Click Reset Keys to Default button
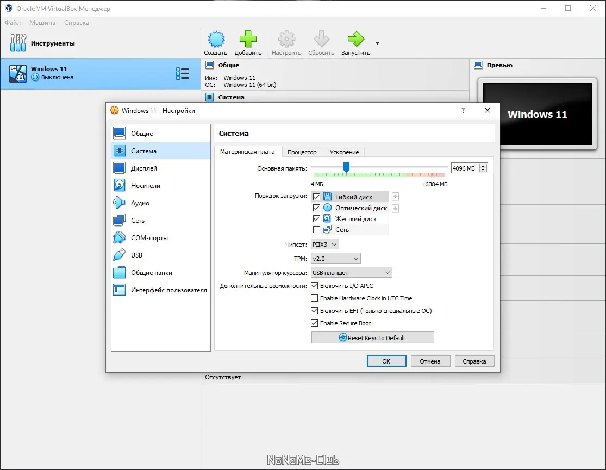The image size is (606, 470). 372,337
